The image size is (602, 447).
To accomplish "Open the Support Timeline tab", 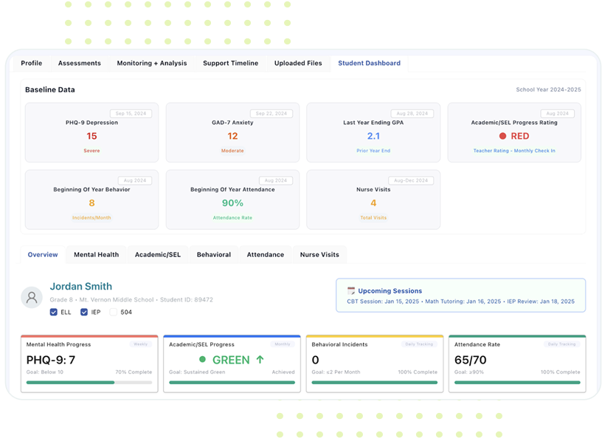I will 230,64.
